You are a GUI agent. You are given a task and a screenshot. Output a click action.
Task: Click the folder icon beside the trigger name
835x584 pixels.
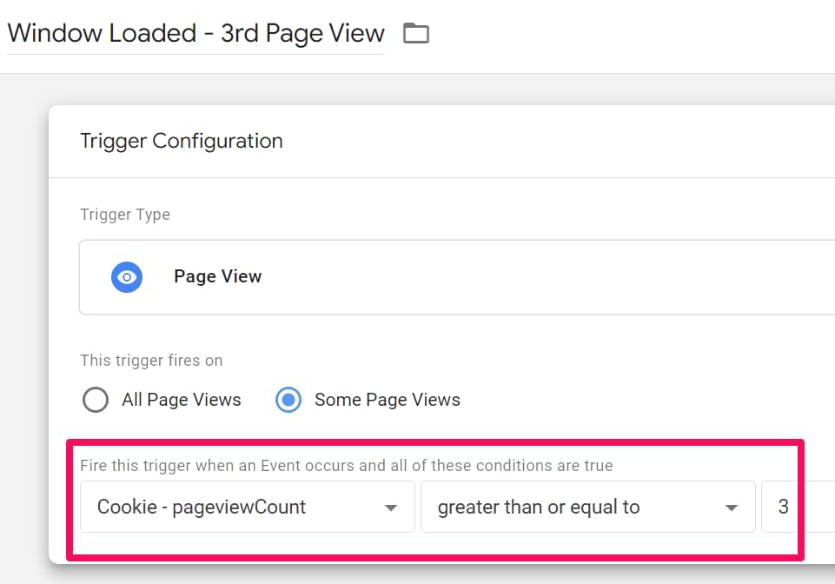416,34
